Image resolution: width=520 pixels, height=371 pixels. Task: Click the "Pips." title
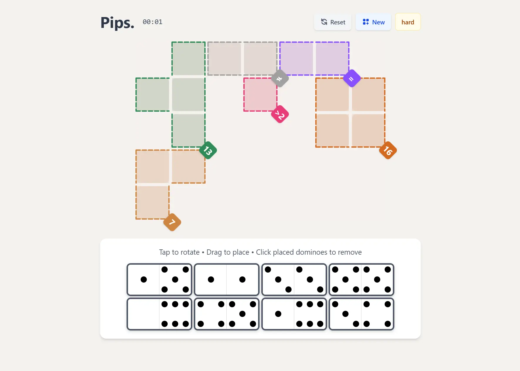point(117,23)
